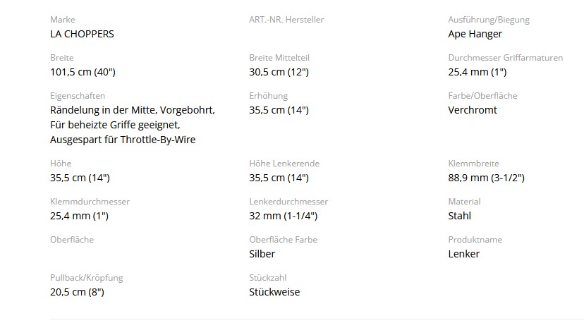Screen dimensions: 584x323
Task: Select the Ape Hanger text
Action: [x=475, y=35]
